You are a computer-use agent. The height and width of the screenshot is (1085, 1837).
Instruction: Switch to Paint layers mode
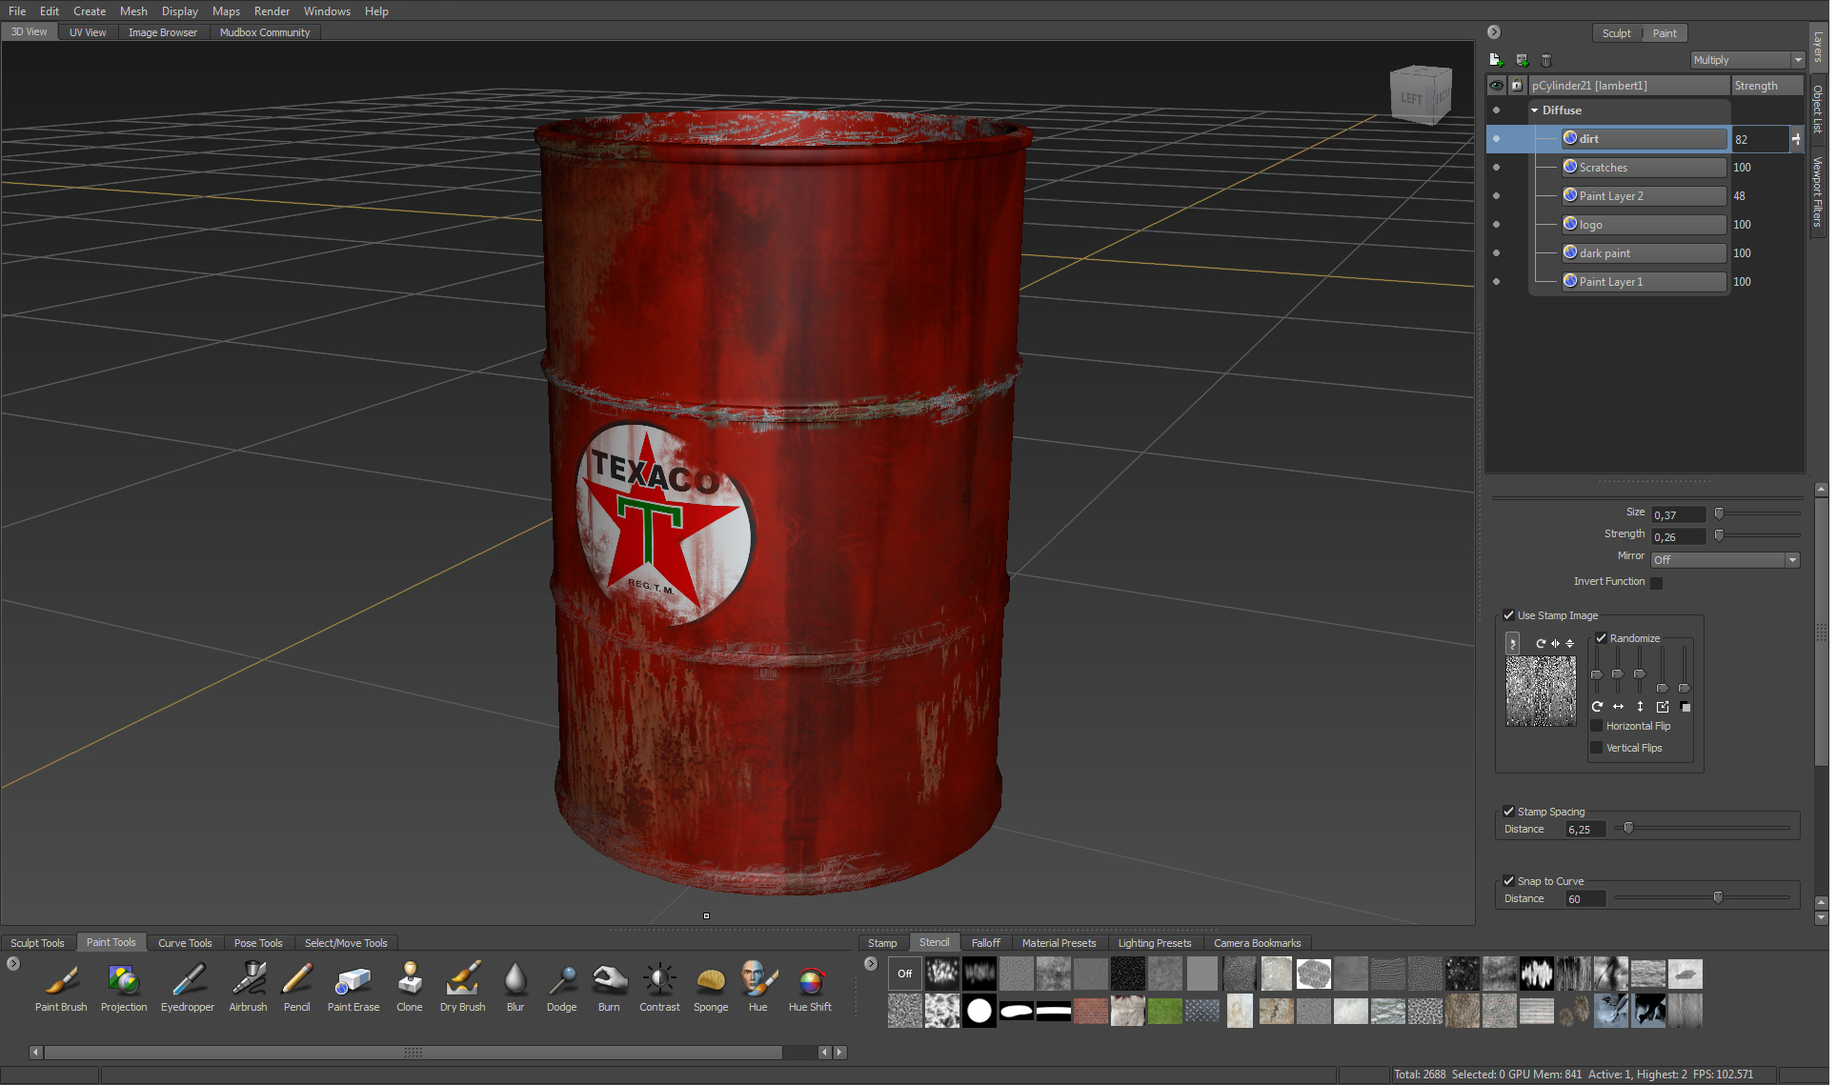(1665, 33)
